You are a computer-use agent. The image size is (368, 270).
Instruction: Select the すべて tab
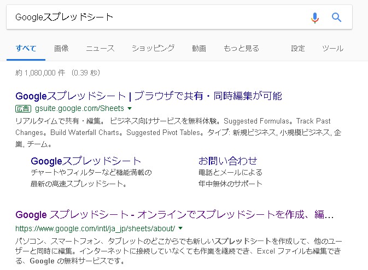click(x=26, y=48)
